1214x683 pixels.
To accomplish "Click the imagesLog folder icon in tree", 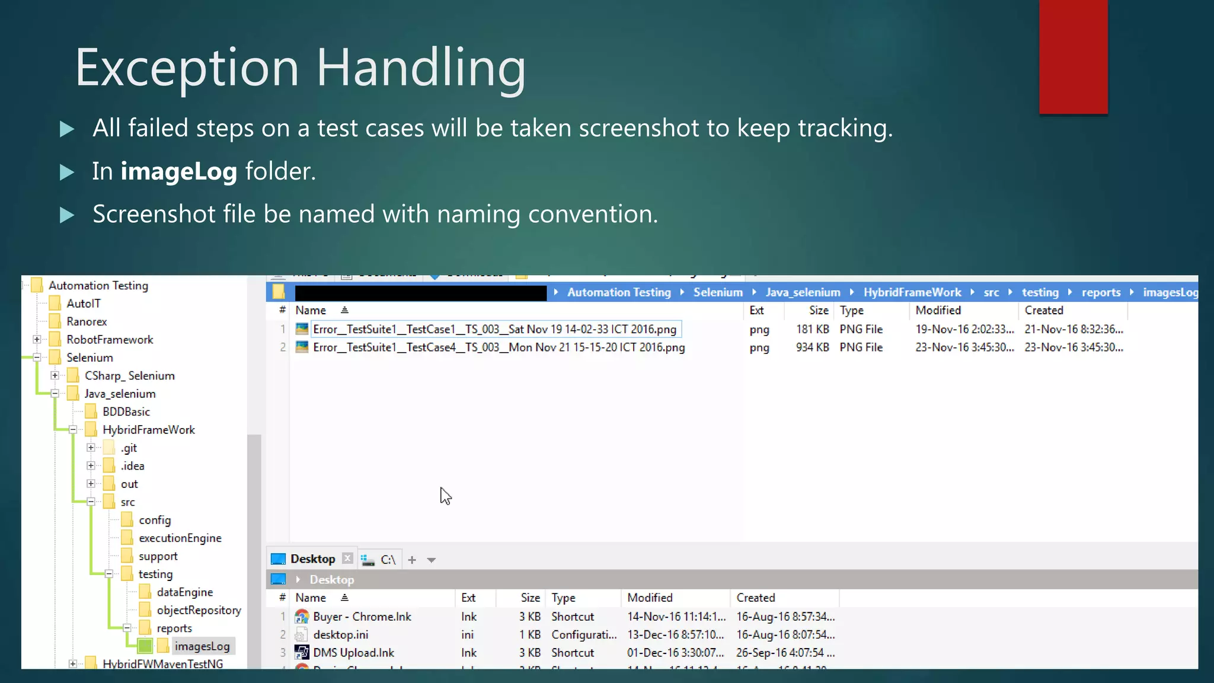I will tap(163, 646).
